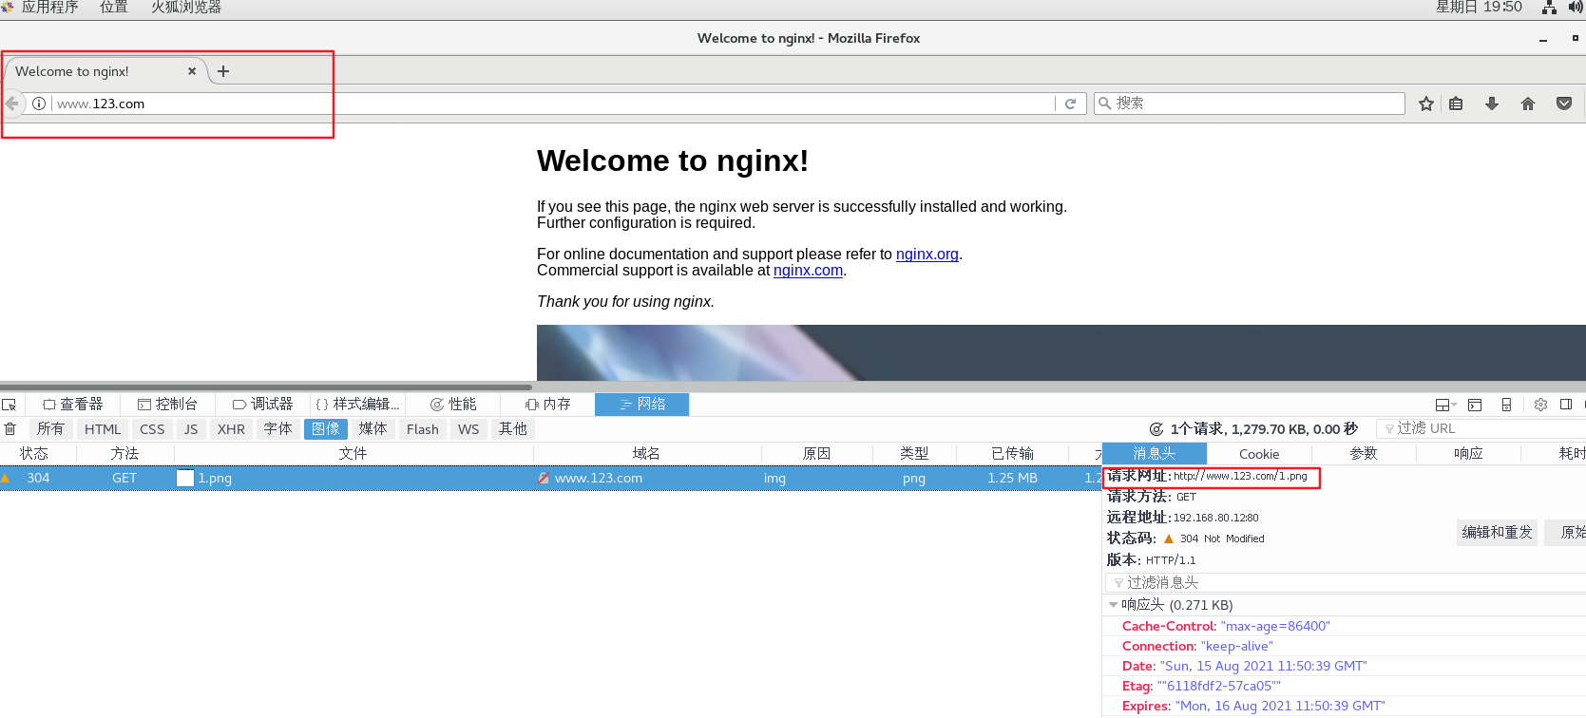The image size is (1586, 718).
Task: Open the Cookie details tab
Action: (1259, 454)
